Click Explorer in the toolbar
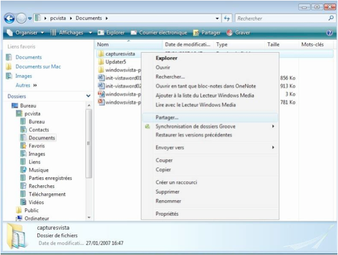The width and height of the screenshot is (338, 255). click(111, 33)
